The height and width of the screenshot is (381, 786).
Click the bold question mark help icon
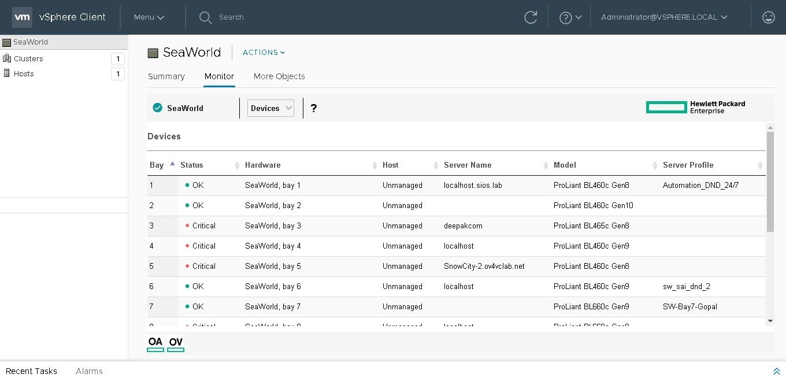pos(314,108)
